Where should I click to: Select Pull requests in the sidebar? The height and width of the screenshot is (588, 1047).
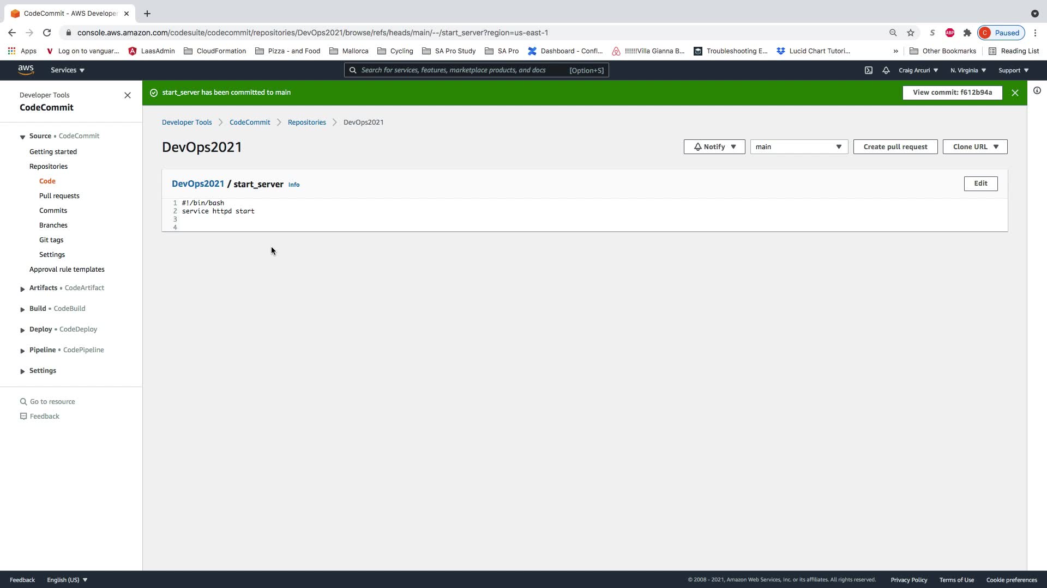click(59, 196)
